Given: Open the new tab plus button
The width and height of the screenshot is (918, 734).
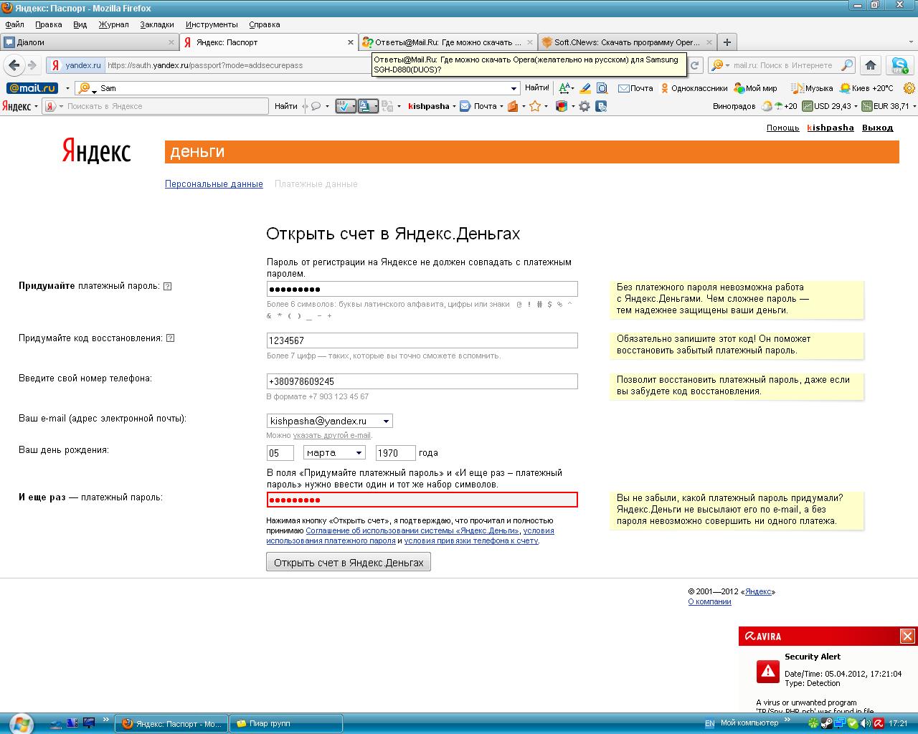Looking at the screenshot, I should pyautogui.click(x=727, y=42).
